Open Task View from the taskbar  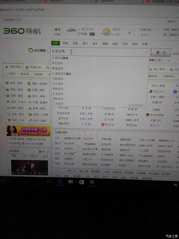49,181
